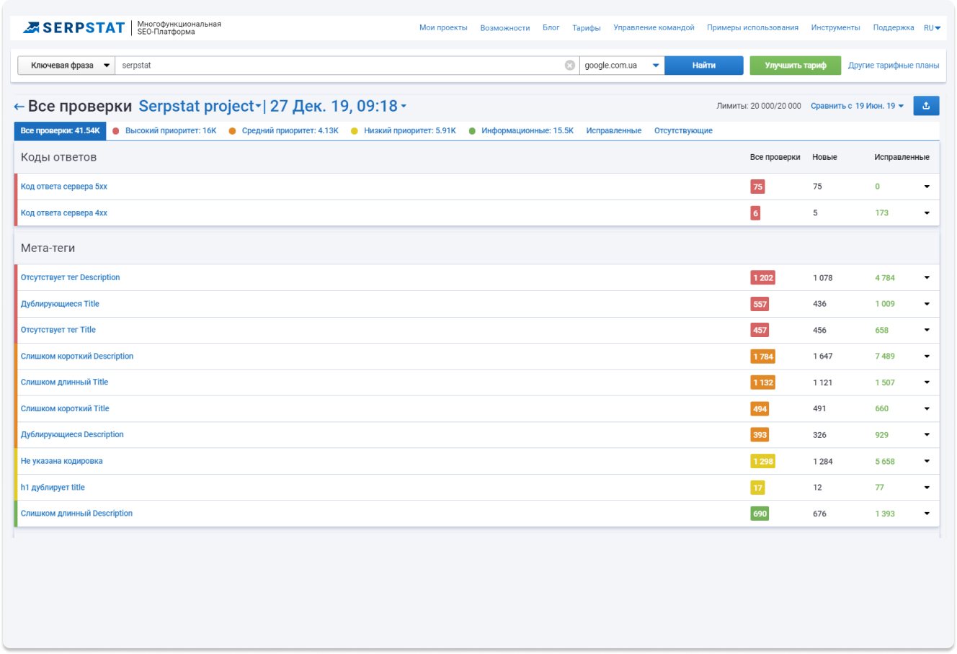
Task: Open the Тарифы menu item
Action: coord(587,28)
